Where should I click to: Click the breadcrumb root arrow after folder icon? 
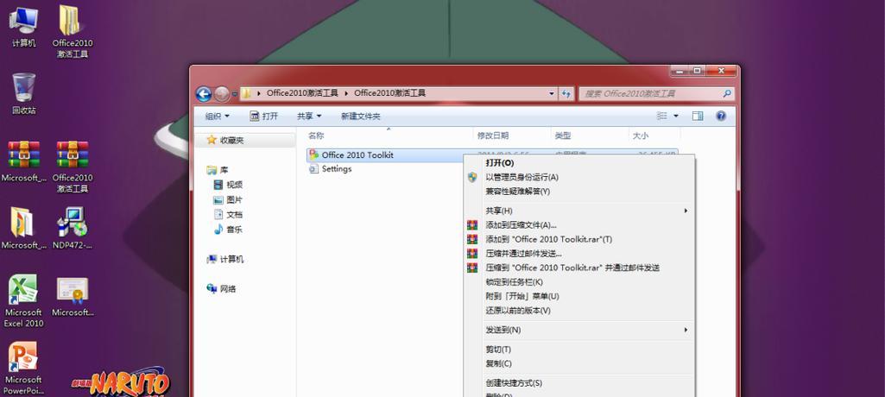pyautogui.click(x=260, y=93)
